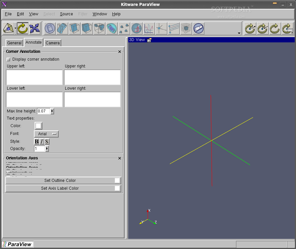Click the slanted plane Cut filter icon
296x249 pixels.
[62, 28]
